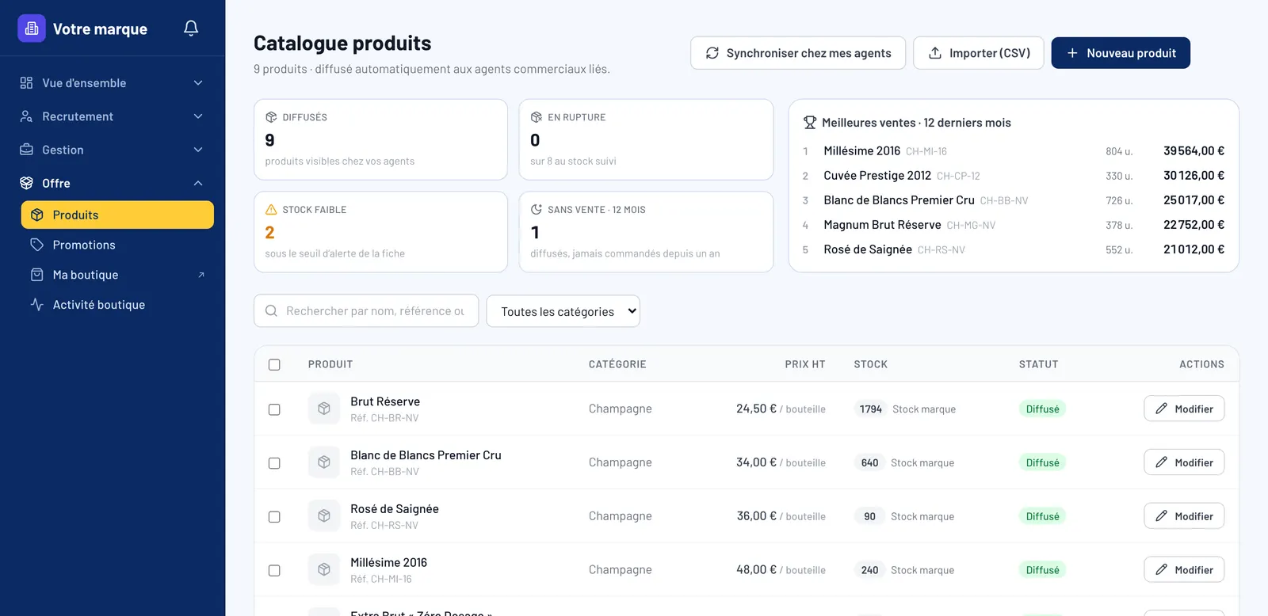Viewport: 1268px width, 616px height.
Task: Toggle the select-all checkbox in table header
Action: pyautogui.click(x=274, y=365)
